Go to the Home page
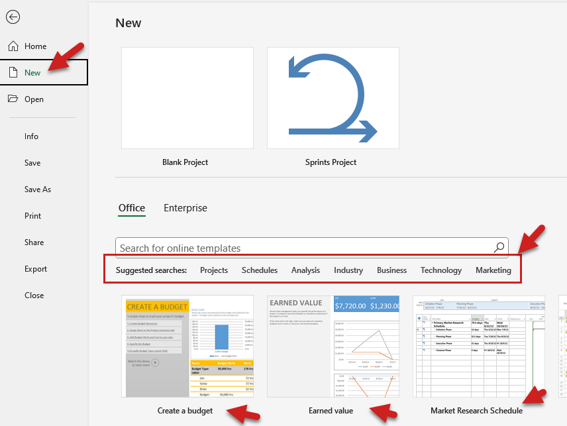567x426 pixels. click(35, 46)
